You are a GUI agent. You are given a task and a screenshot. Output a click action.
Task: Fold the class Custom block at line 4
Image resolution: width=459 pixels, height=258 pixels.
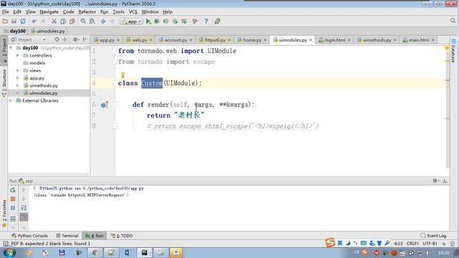pos(115,83)
